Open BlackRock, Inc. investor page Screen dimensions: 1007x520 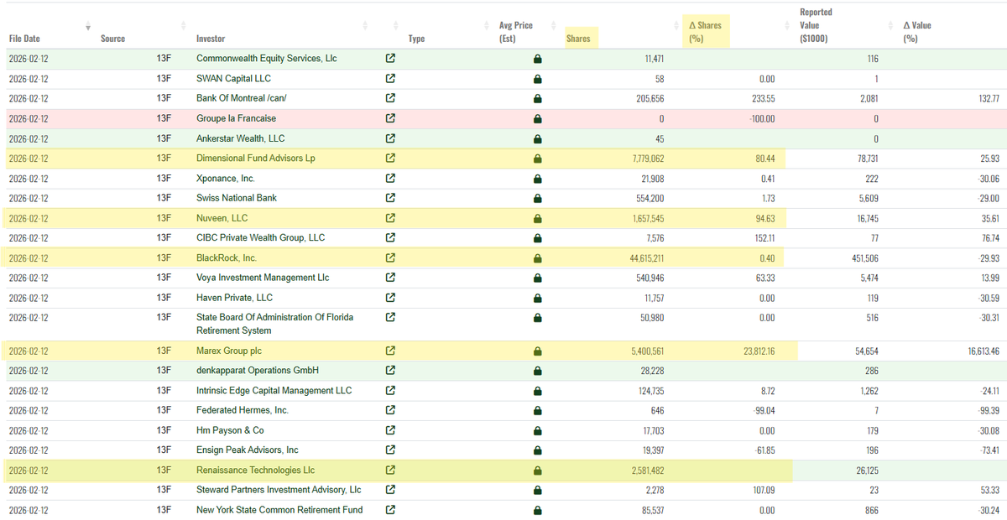227,257
